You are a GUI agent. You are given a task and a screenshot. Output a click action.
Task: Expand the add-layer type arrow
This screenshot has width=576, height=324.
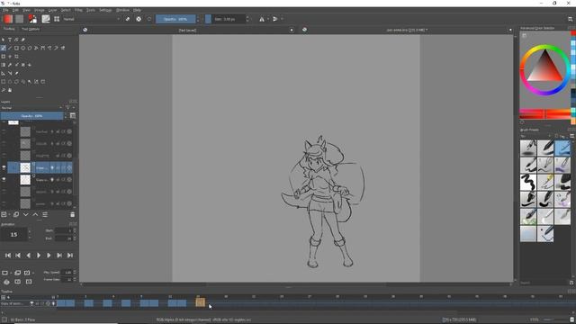click(x=9, y=214)
